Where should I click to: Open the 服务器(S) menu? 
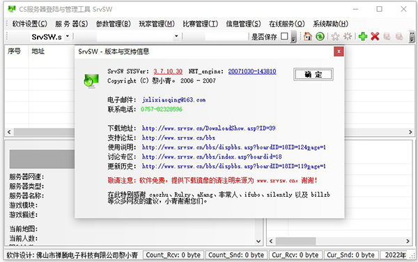click(x=72, y=24)
